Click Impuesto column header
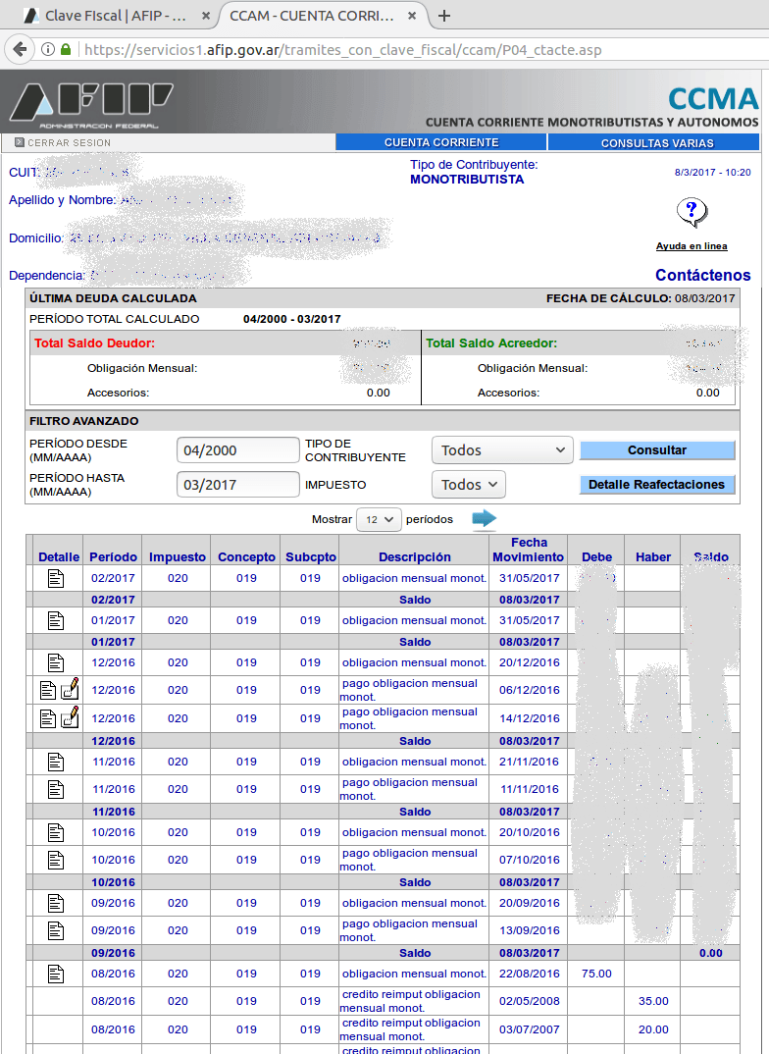 pos(178,557)
